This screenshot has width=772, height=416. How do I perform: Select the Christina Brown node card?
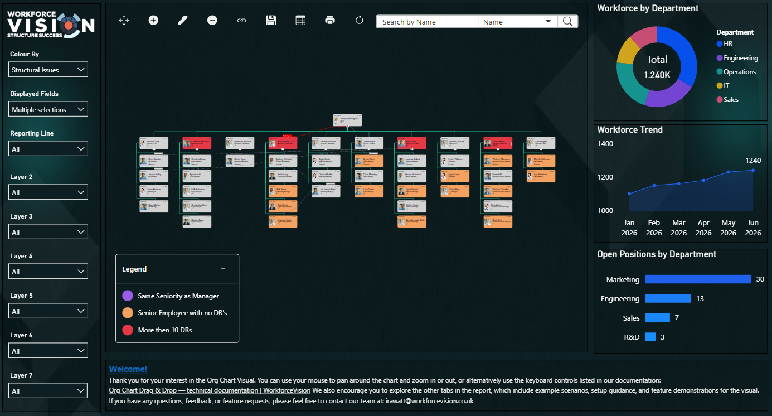coord(197,161)
